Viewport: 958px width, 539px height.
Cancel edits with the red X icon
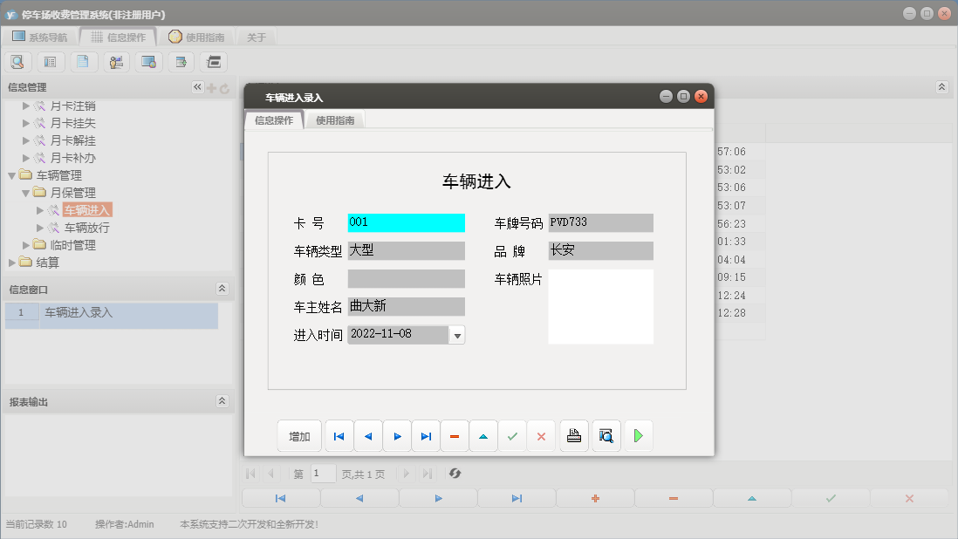(541, 435)
